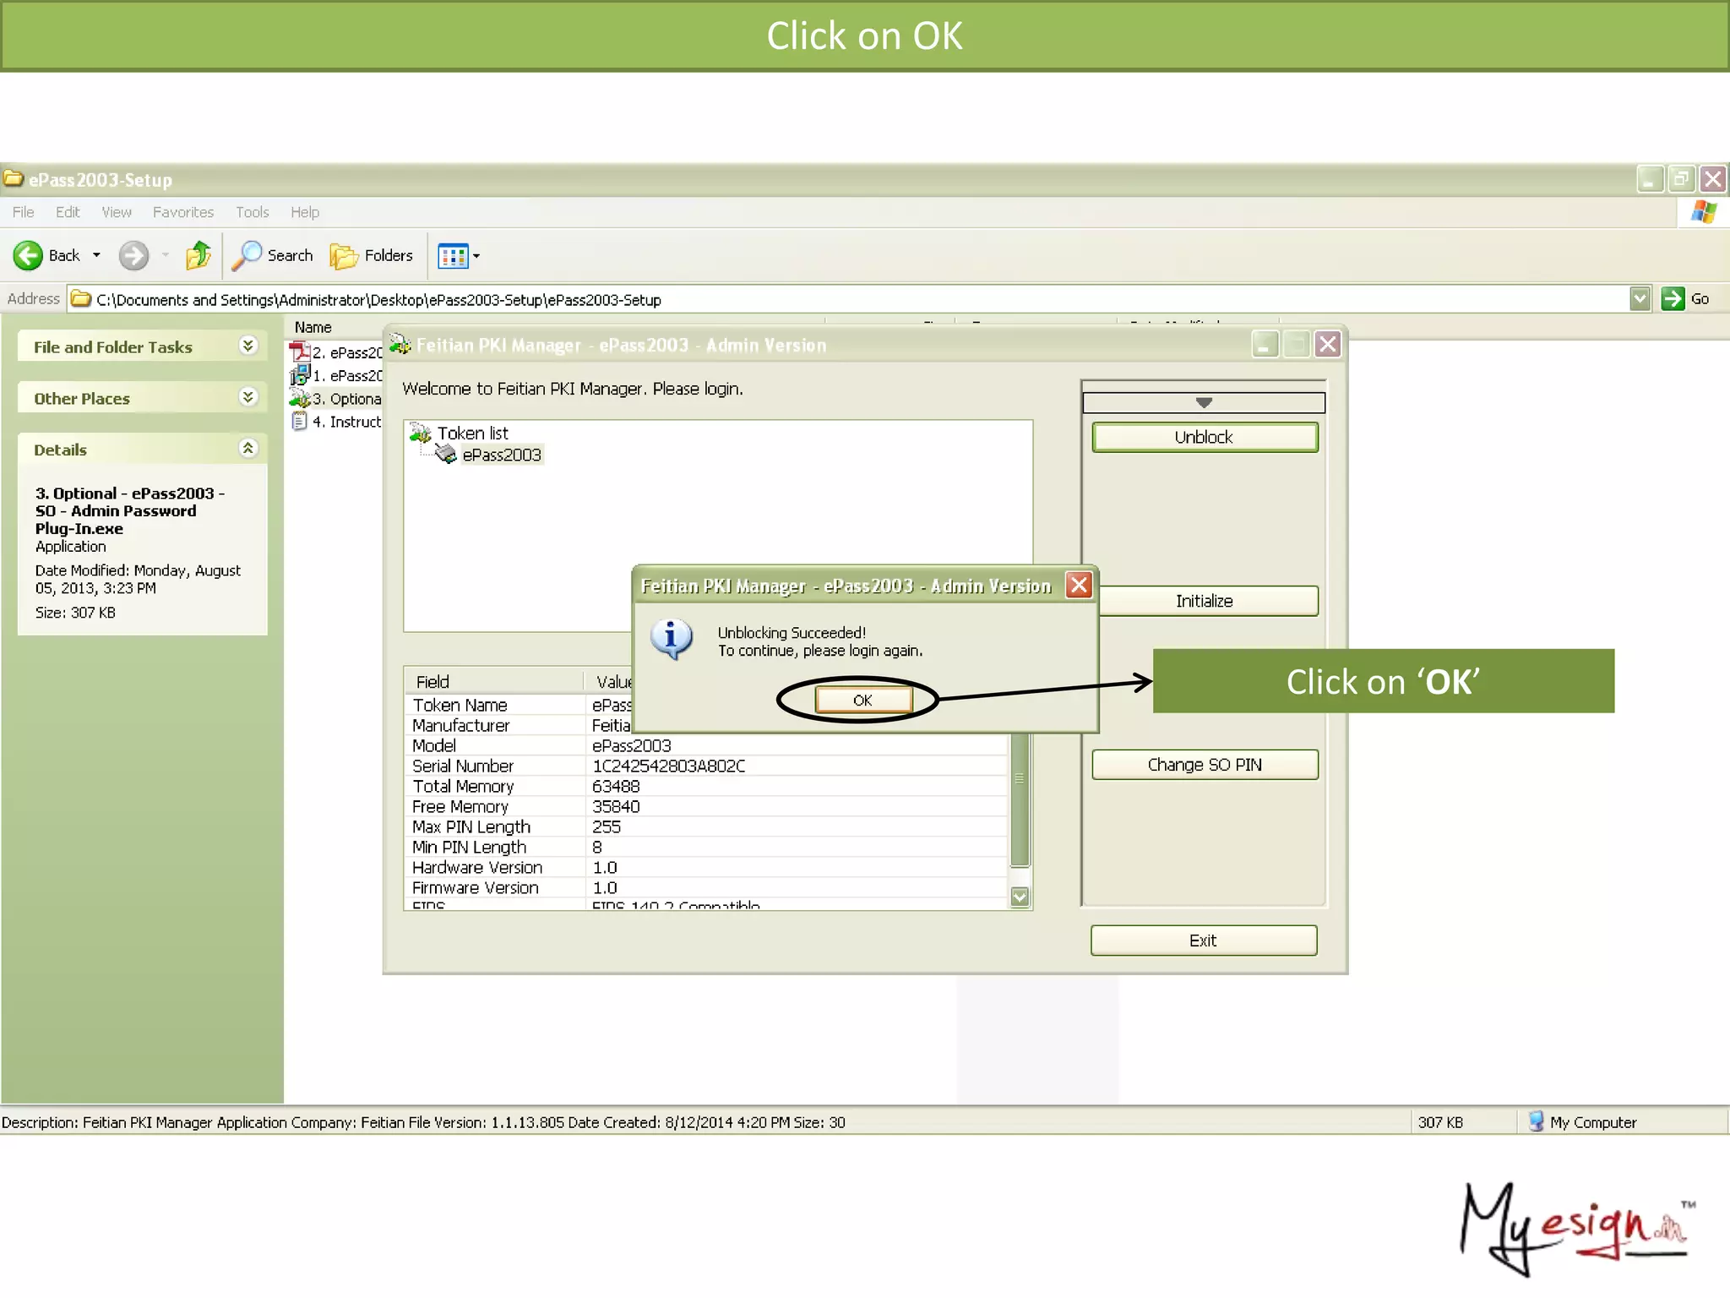Open the Back button history dropdown
Viewport: 1730px width, 1298px height.
pyautogui.click(x=96, y=255)
